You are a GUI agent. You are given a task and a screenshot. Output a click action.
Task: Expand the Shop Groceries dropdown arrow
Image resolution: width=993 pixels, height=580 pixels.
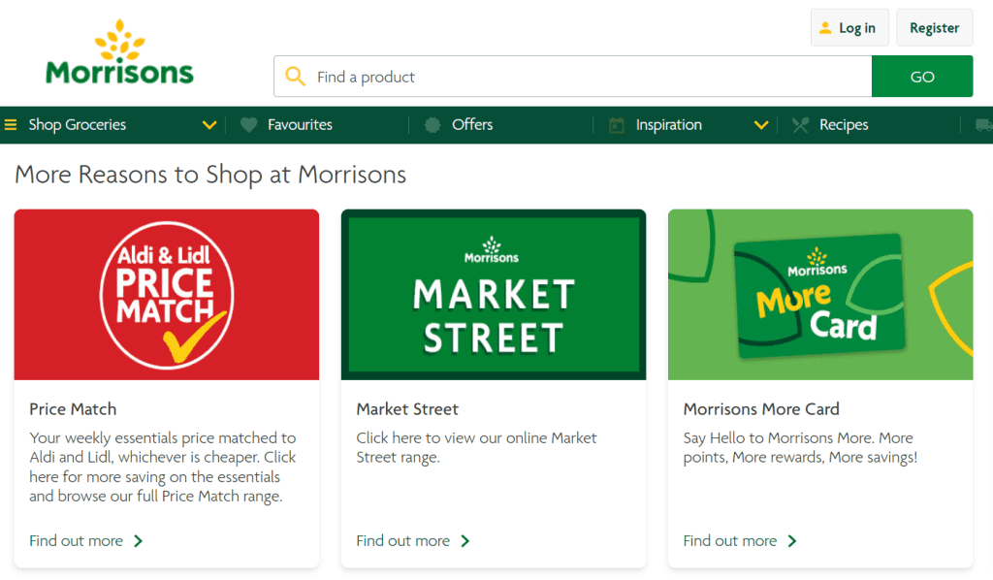(x=208, y=125)
